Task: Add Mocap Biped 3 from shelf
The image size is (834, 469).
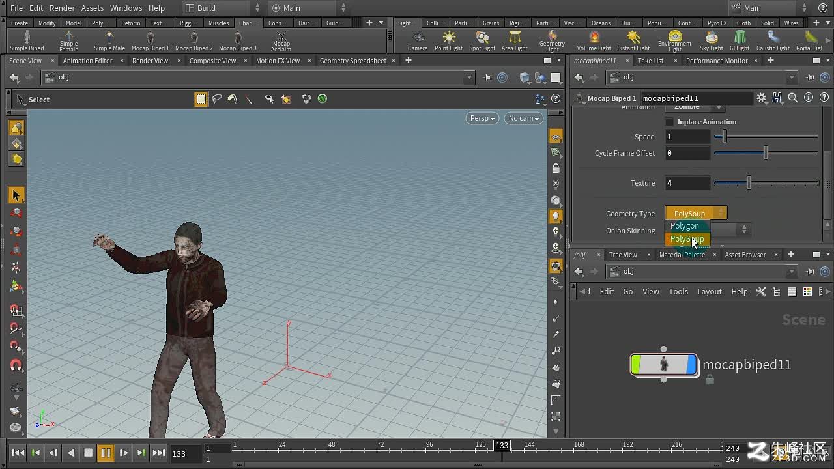Action: tap(237, 40)
